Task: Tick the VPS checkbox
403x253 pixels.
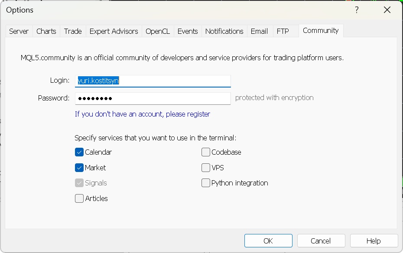Action: tap(205, 168)
